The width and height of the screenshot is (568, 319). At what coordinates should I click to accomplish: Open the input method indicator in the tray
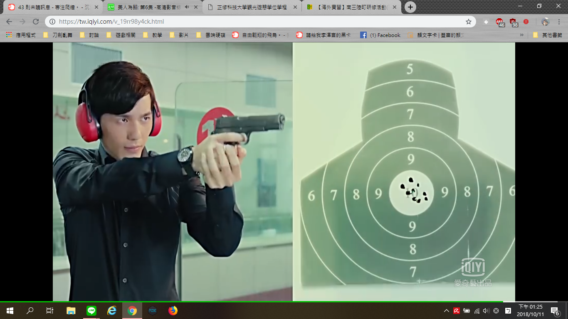(x=508, y=311)
